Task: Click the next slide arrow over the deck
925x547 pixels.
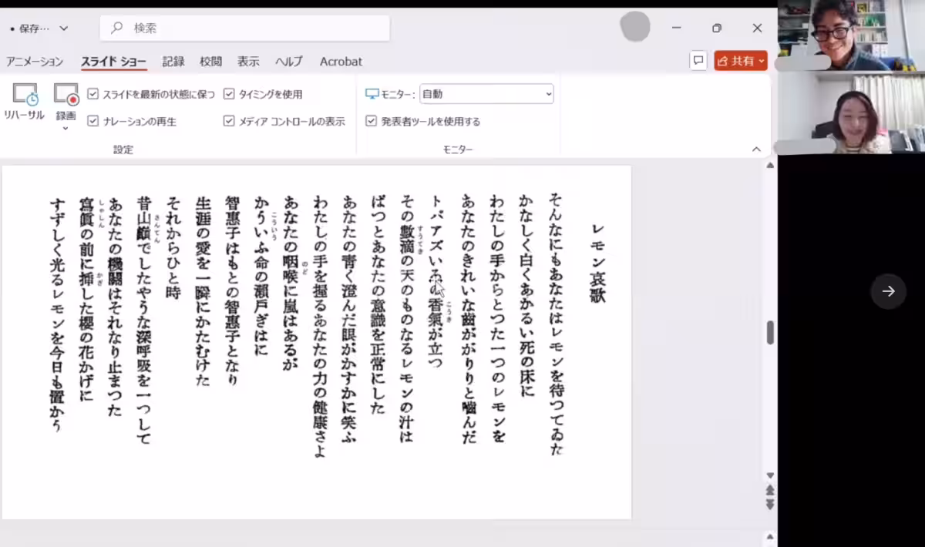Action: point(888,291)
